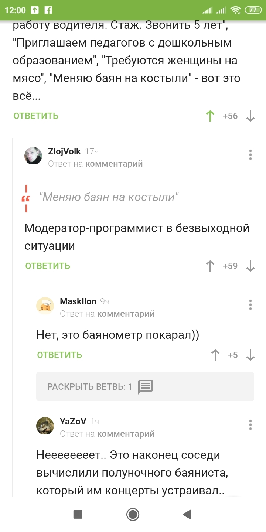Downvote ZlojVolk's comment

pos(250,266)
